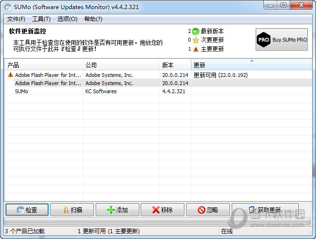Screen dimensions: 316x239
Task: Sort the list by 版本 column header
Action: (x=175, y=65)
